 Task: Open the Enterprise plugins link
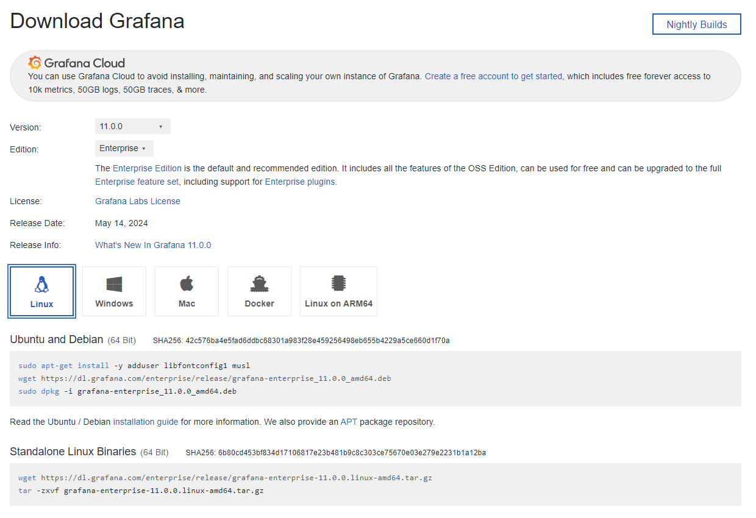point(300,182)
